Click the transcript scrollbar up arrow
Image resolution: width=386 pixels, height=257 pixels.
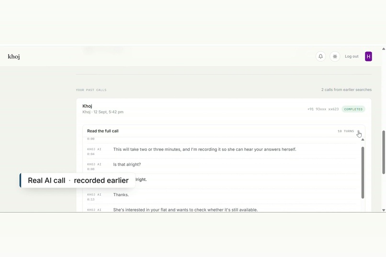[x=363, y=140]
